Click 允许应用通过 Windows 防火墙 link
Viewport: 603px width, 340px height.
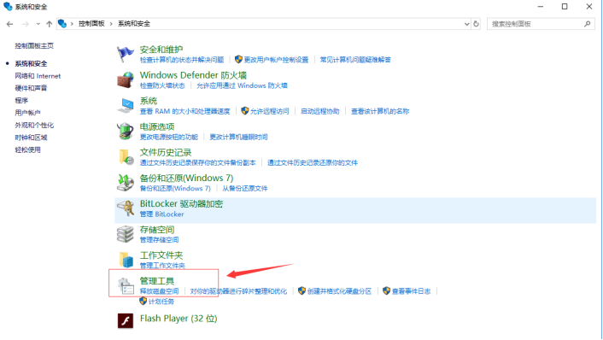pos(242,85)
